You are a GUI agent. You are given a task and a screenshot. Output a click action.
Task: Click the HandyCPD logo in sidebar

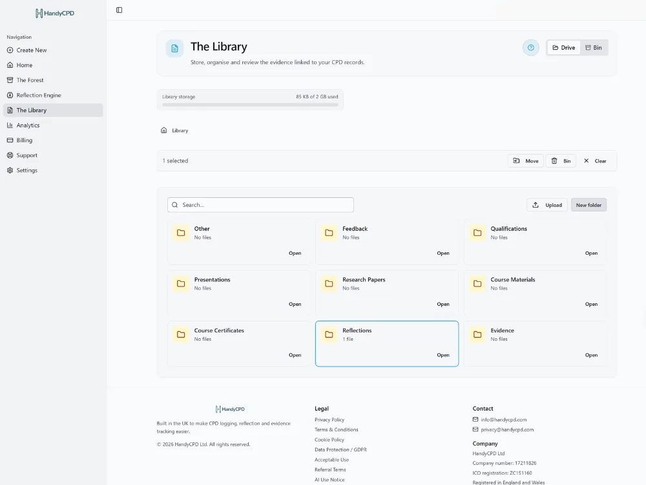click(x=55, y=13)
